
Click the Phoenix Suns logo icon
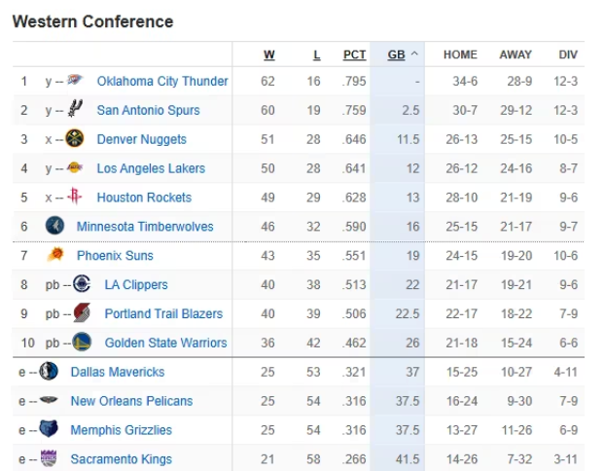click(54, 256)
